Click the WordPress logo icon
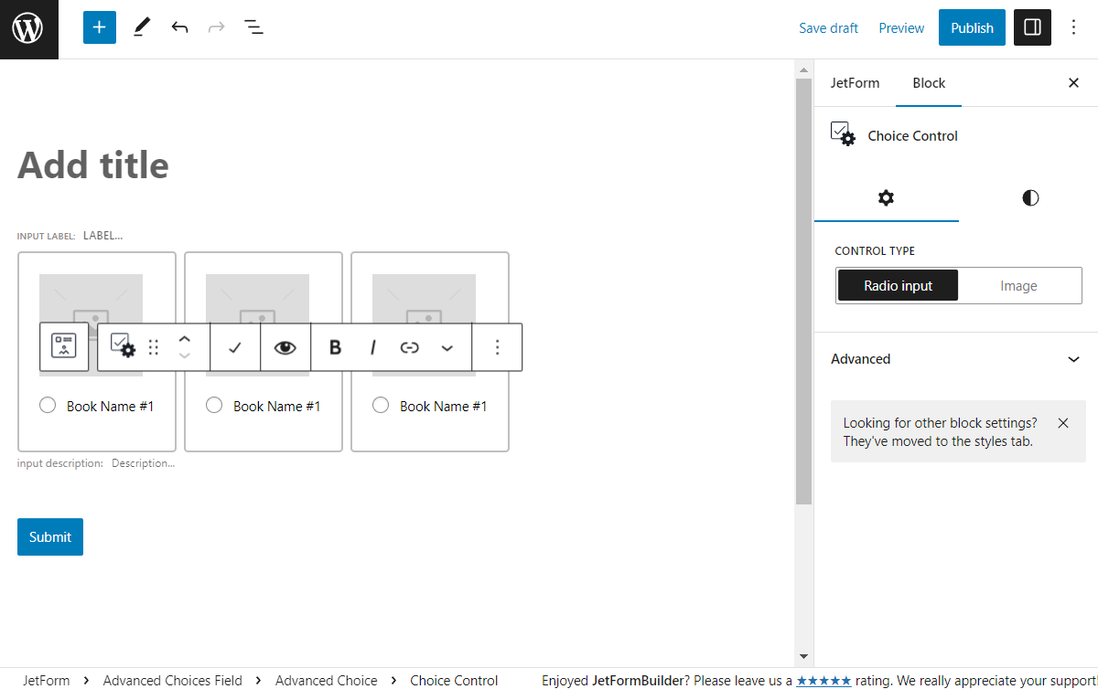 point(28,29)
